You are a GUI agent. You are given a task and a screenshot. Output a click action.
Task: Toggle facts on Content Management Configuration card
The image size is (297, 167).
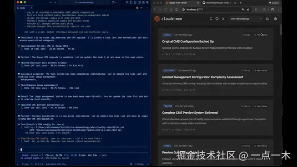245,71
